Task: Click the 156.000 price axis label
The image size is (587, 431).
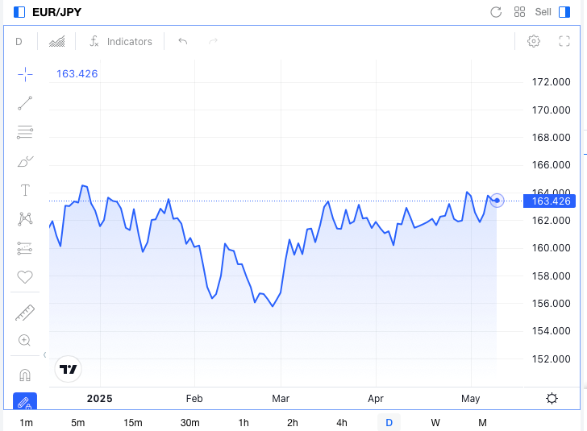Action: (x=551, y=304)
